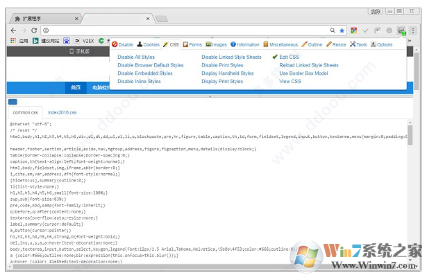The width and height of the screenshot is (427, 275).
Task: Expand the bookmarks overflow chevron
Action: point(409,41)
